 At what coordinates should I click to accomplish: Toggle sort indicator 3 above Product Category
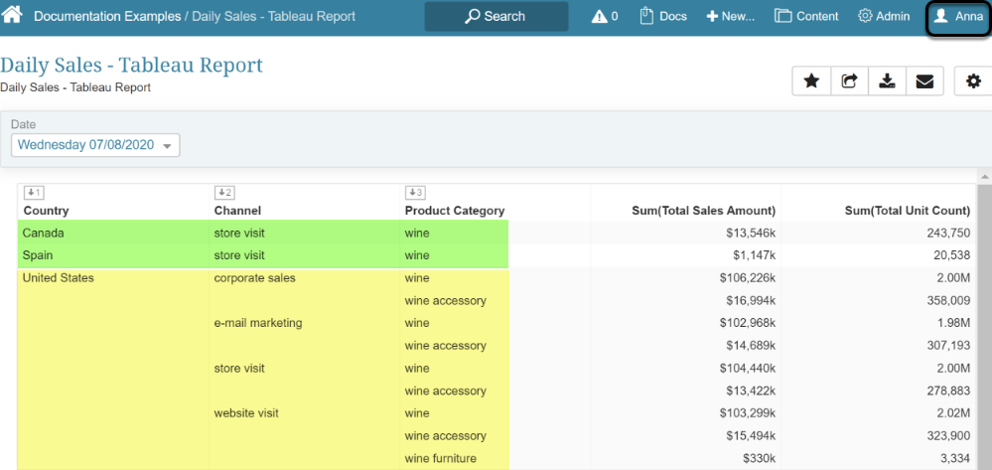click(x=414, y=193)
